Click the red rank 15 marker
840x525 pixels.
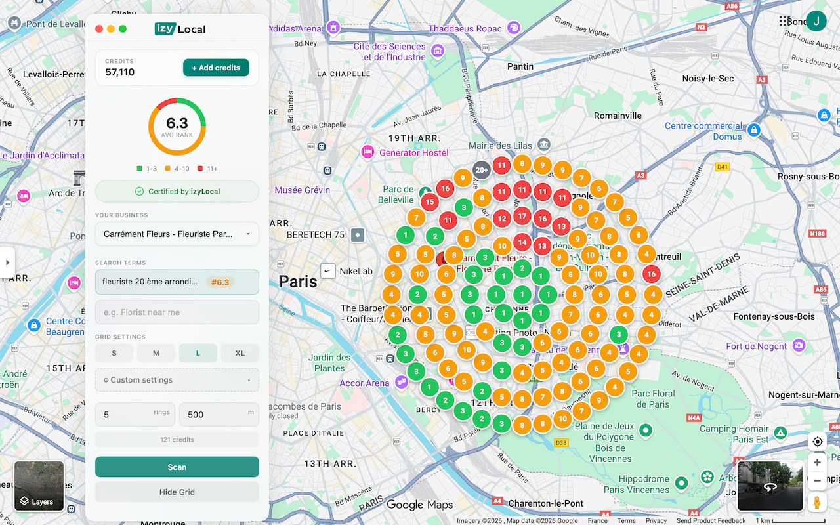[430, 201]
